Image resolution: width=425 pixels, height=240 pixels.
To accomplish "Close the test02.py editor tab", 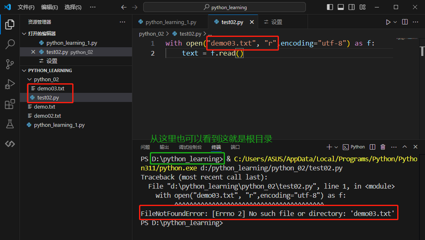I will (252, 22).
